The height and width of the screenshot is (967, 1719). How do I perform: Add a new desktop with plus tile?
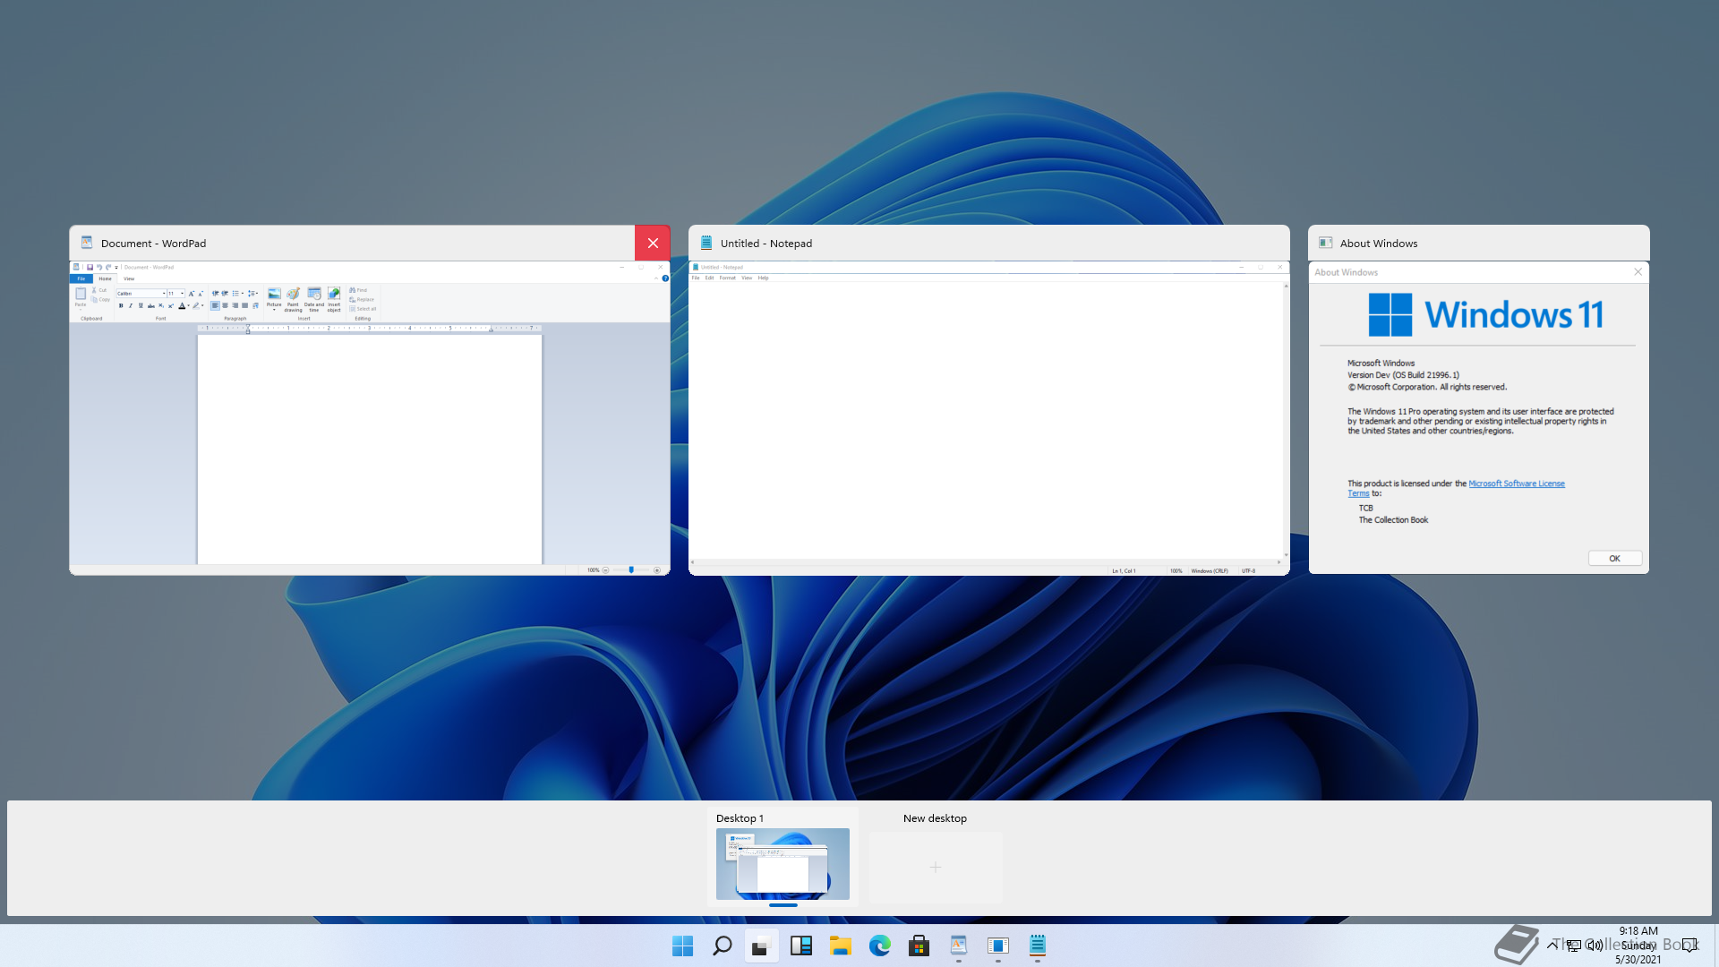tap(936, 867)
